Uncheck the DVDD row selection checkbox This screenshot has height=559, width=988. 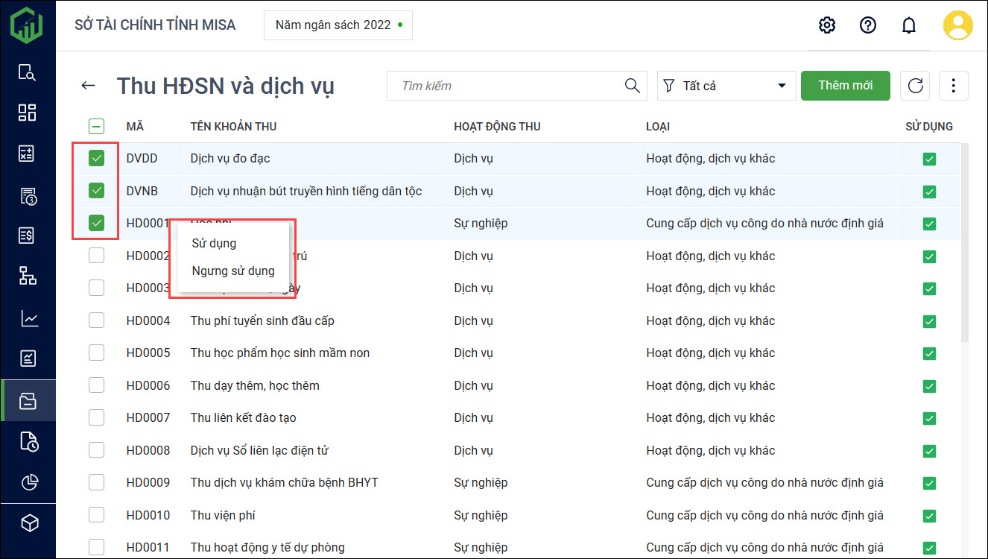click(96, 158)
